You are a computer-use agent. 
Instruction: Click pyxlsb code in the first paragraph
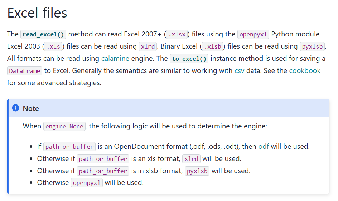pos(312,46)
